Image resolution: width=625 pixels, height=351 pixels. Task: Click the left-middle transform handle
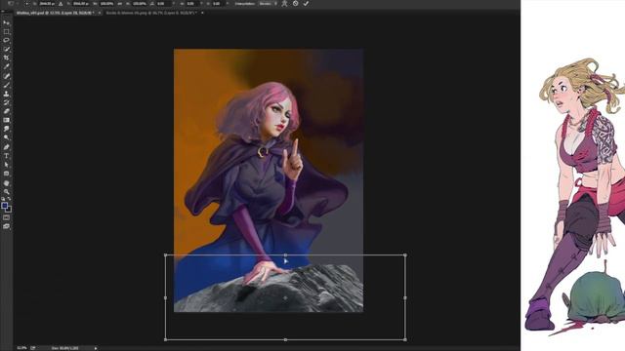165,297
